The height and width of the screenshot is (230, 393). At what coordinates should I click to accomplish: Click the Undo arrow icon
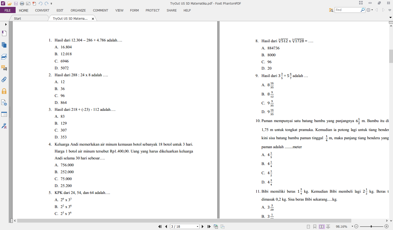tap(40, 4)
